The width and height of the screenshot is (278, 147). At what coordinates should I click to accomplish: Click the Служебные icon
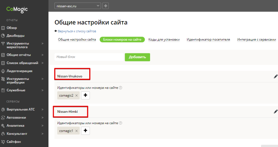[3, 90]
